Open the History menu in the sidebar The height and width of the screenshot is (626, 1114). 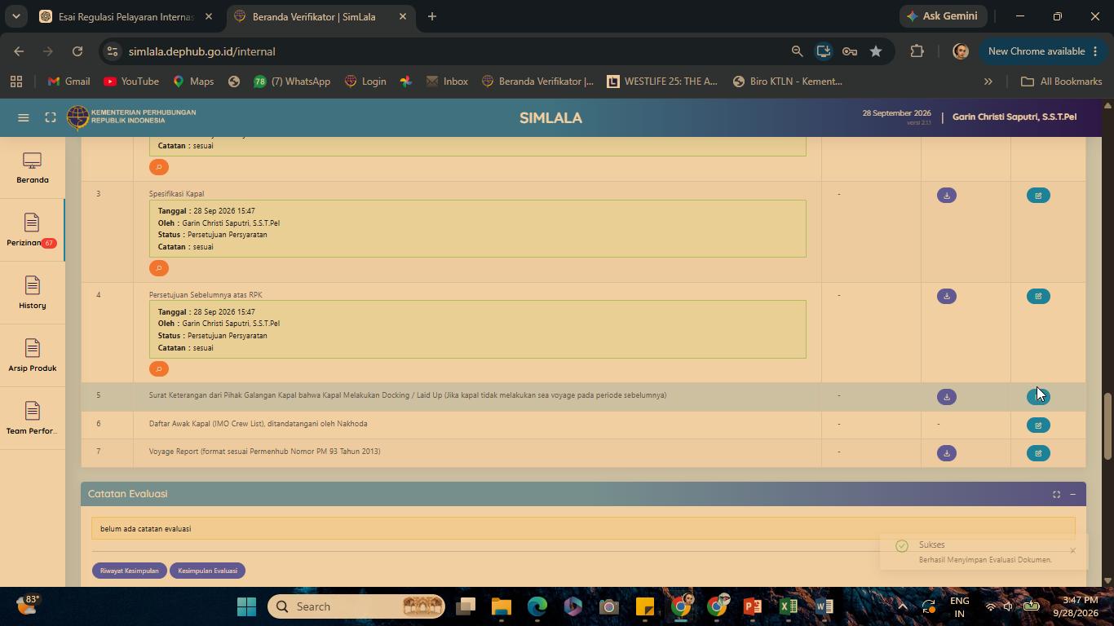(x=32, y=293)
